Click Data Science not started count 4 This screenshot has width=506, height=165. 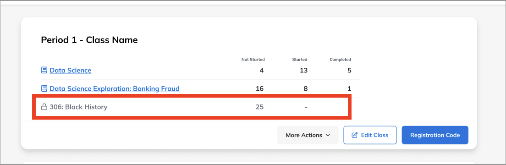pos(261,70)
